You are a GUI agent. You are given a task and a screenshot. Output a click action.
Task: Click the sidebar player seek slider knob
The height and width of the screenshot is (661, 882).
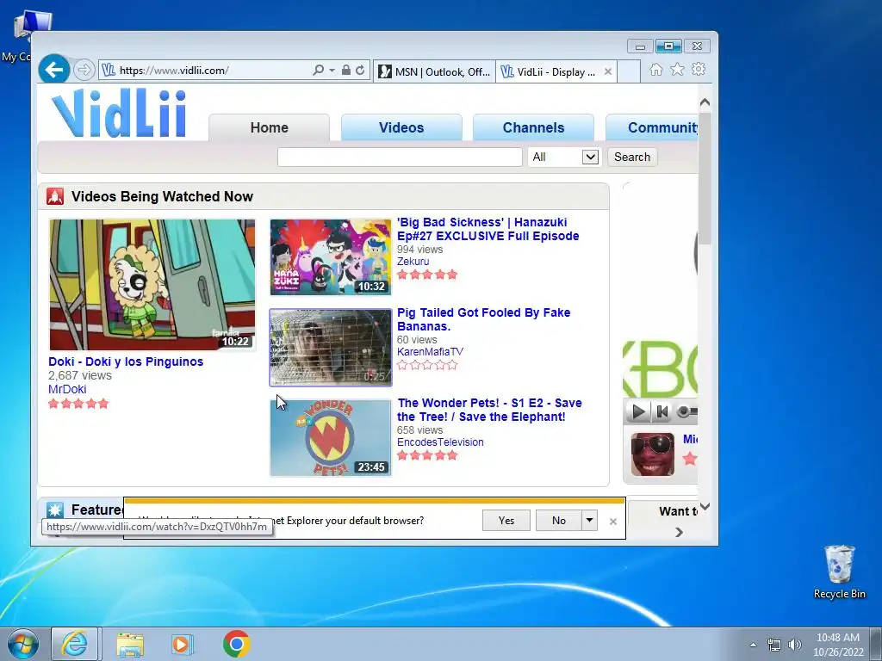tap(683, 412)
